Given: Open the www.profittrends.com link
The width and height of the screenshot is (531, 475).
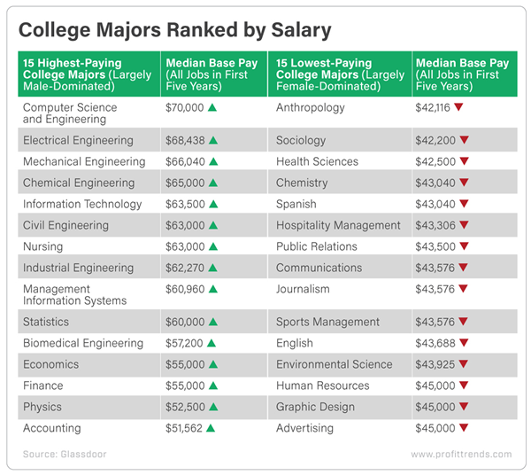Looking at the screenshot, I should (460, 455).
